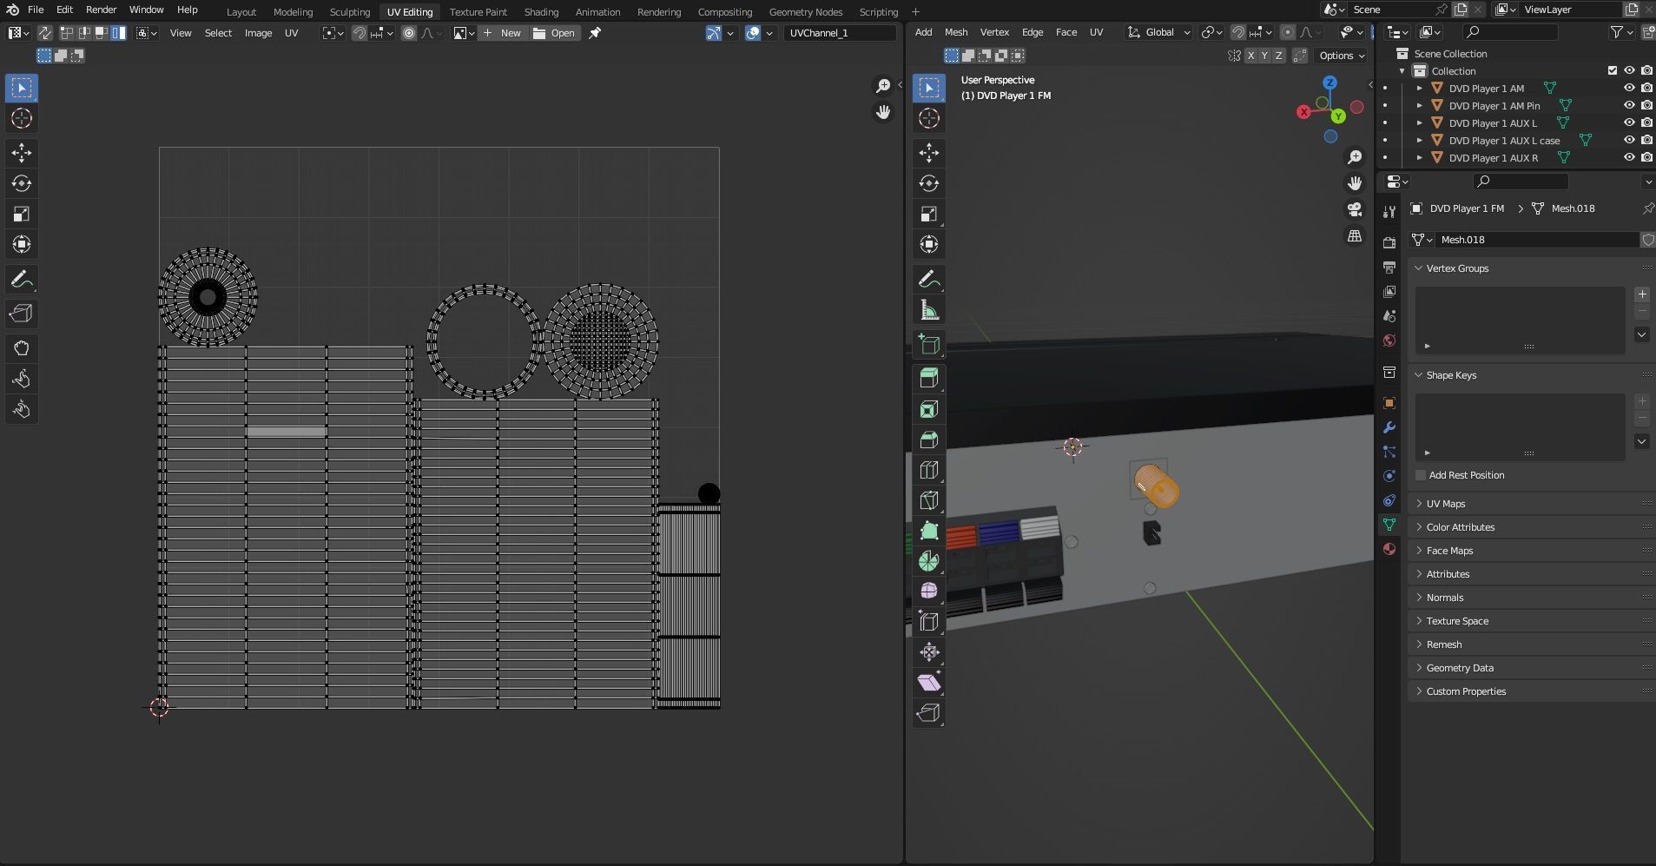Select the Shrink/Fatten tool

coord(929,652)
